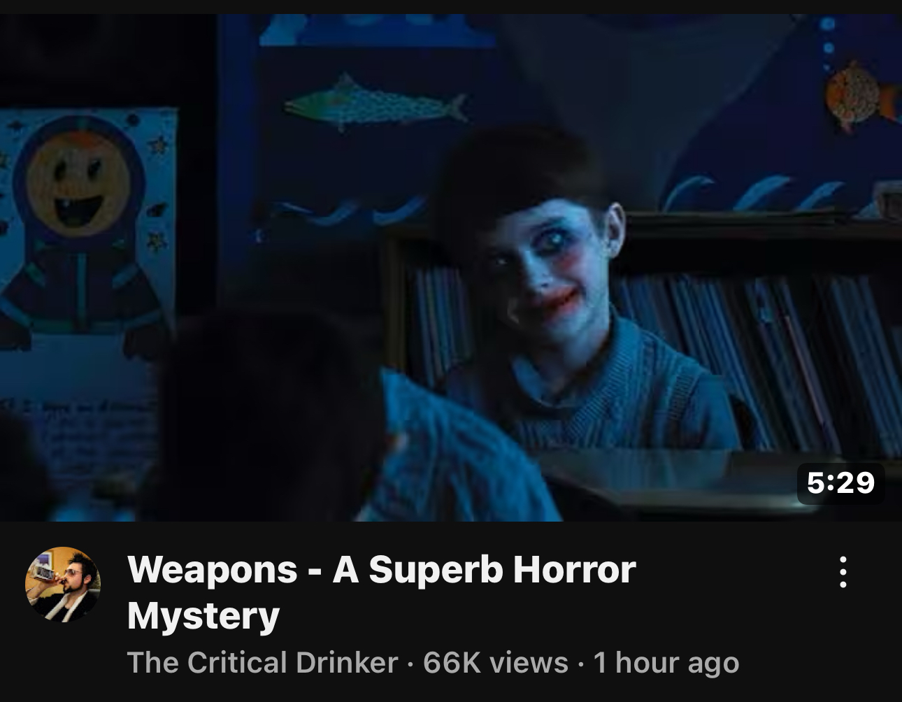The width and height of the screenshot is (902, 702).
Task: Click the 1 hour ago timestamp
Action: click(x=666, y=663)
